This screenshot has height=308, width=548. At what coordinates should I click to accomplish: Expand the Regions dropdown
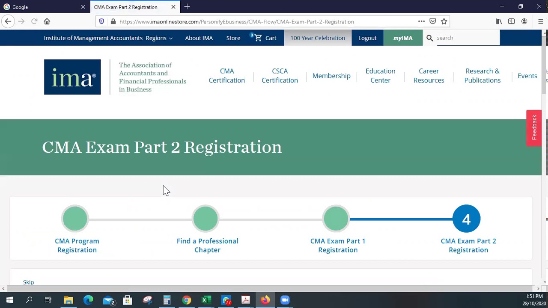pos(159,38)
